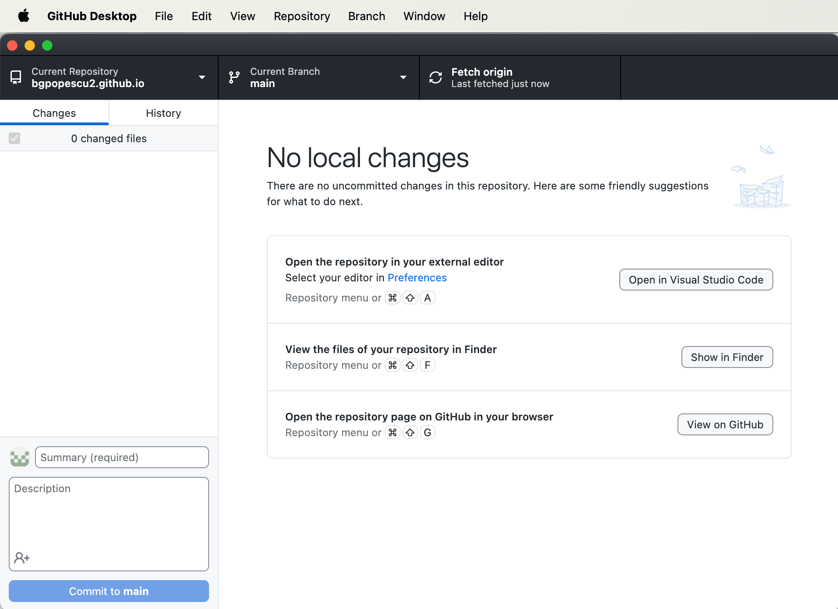Click the View on GitHub button

[725, 424]
